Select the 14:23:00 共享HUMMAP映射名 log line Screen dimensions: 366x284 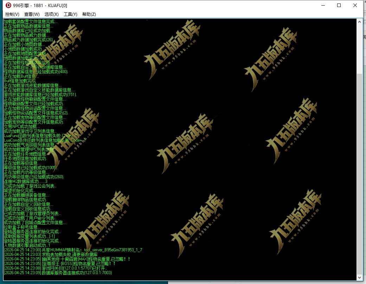click(73, 250)
